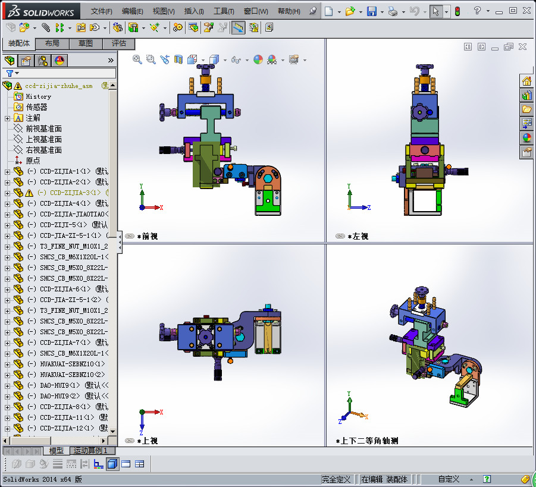Click the Apply Scene icon

(272, 60)
